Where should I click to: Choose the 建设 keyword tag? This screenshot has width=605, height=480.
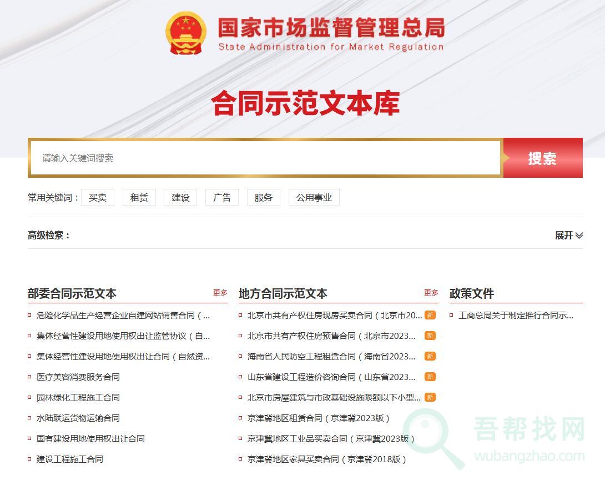coord(180,197)
